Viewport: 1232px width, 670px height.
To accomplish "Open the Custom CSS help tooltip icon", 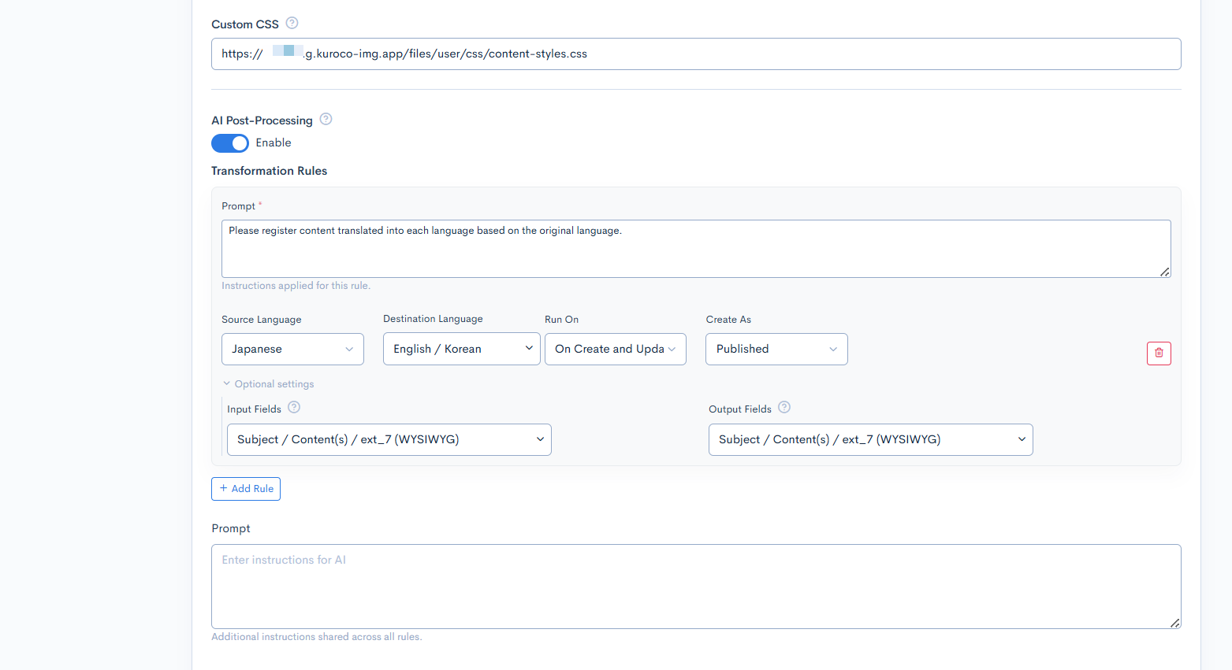I will (x=292, y=23).
